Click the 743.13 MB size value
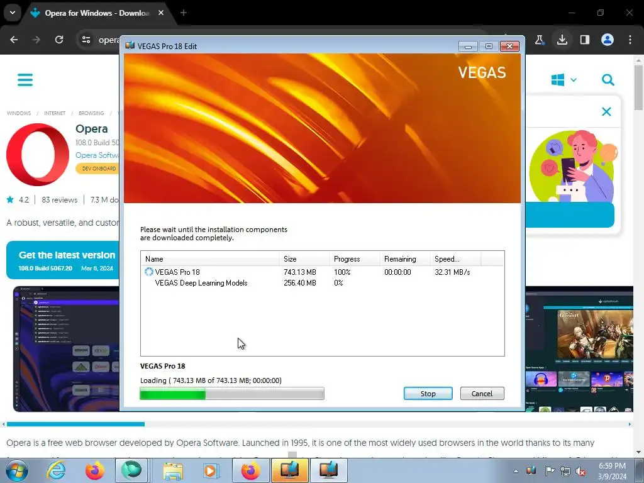This screenshot has height=483, width=644. (x=300, y=272)
